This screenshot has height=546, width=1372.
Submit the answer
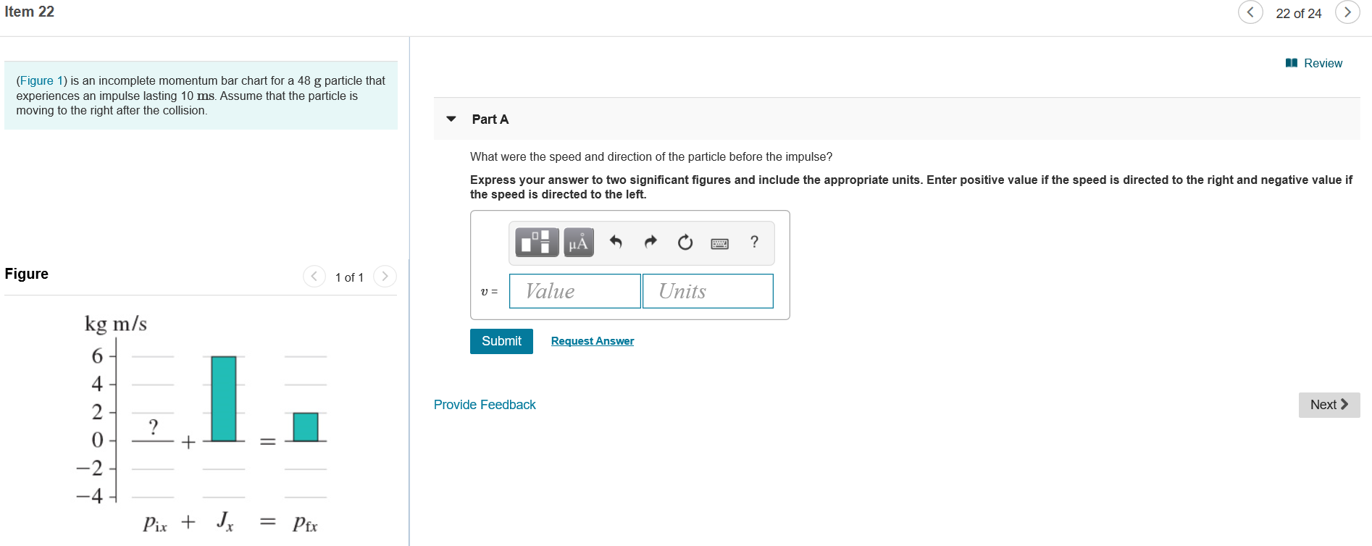tap(501, 341)
